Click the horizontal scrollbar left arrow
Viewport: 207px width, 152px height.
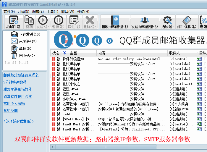pos(53,147)
